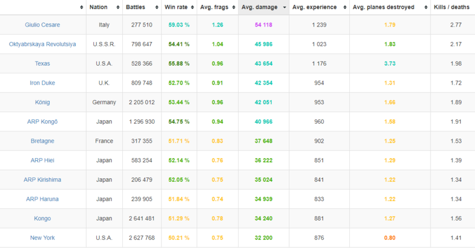Select avg. experience value 1 023
Screen dimensions: 475x248
319,44
